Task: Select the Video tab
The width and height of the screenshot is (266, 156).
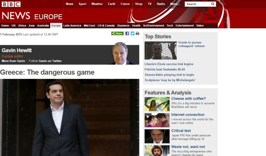Action: tap(200, 26)
